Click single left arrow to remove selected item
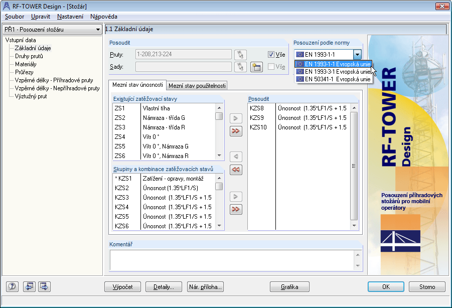Image resolution: width=452 pixels, height=308 pixels. coord(236,157)
